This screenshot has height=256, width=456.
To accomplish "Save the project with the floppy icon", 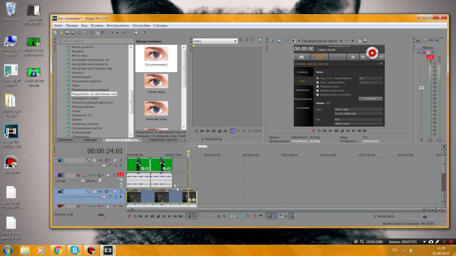I will tap(67, 33).
